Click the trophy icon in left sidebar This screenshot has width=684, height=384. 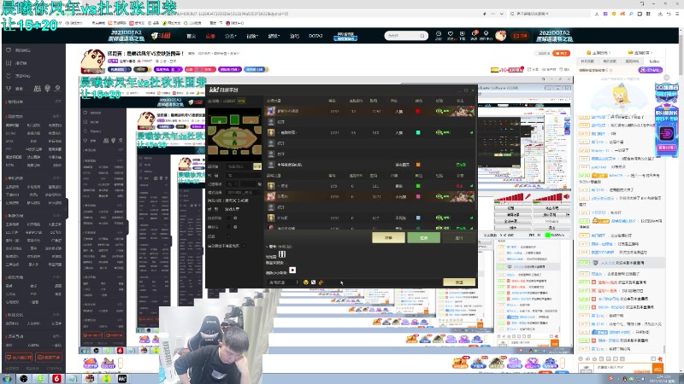point(9,89)
